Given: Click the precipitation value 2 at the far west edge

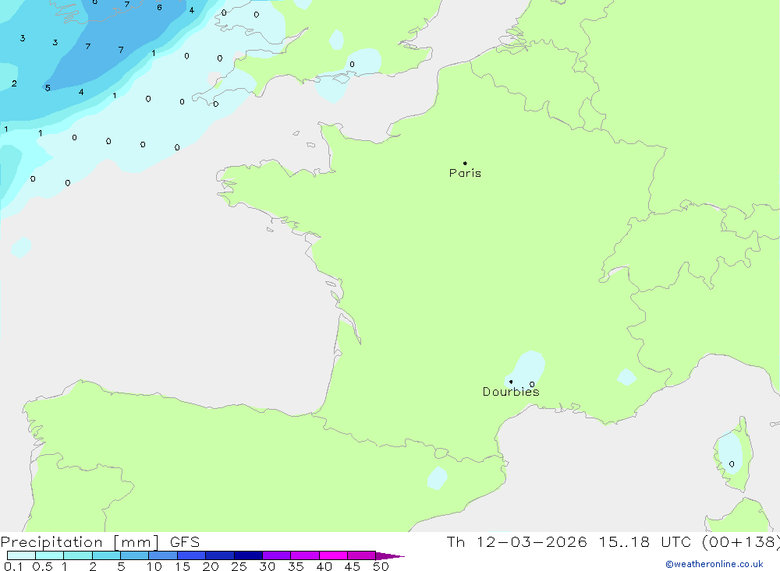Looking at the screenshot, I should click(14, 83).
